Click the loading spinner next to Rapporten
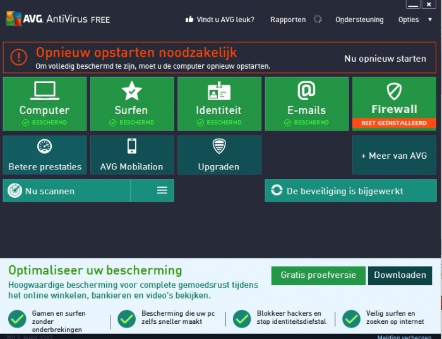This screenshot has width=442, height=339. (x=318, y=19)
